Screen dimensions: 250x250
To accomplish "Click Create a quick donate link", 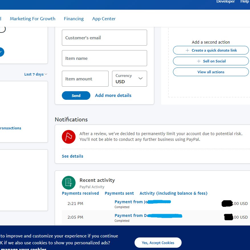I will pyautogui.click(x=211, y=50).
